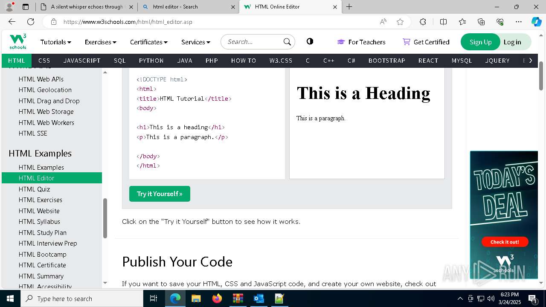546x307 pixels.
Task: Click Task View icon on taskbar
Action: tap(154, 298)
